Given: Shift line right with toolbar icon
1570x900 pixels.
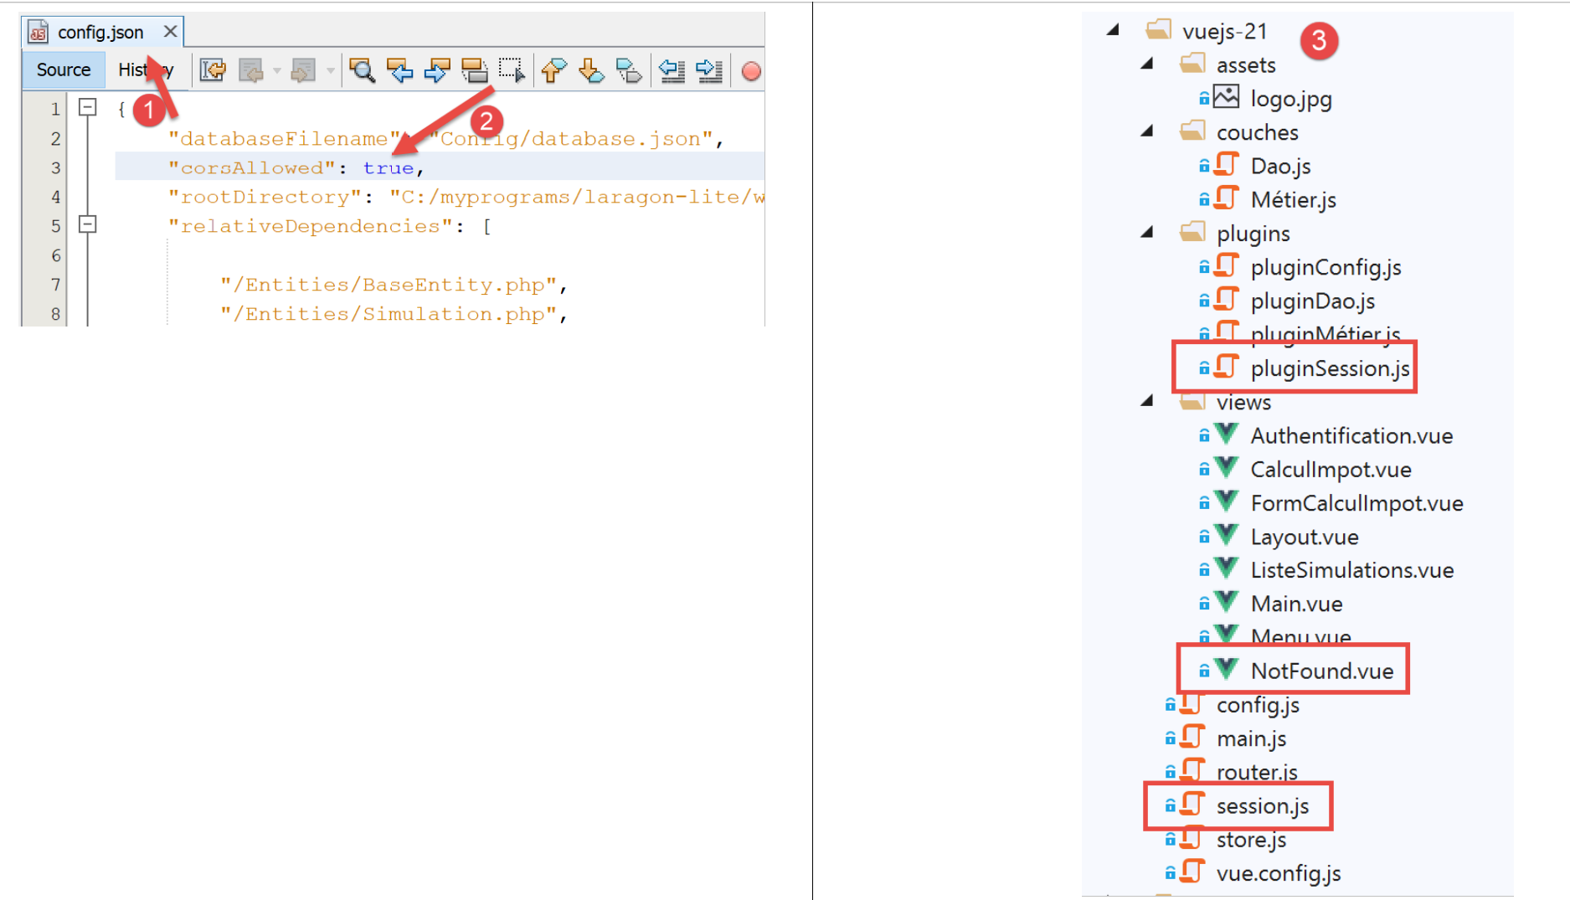Looking at the screenshot, I should (x=709, y=70).
